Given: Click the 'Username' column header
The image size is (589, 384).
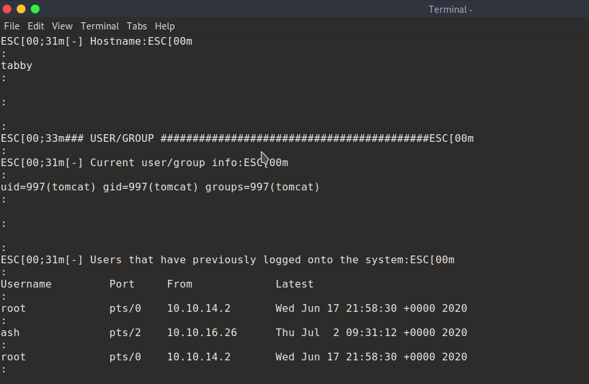Looking at the screenshot, I should pos(26,284).
